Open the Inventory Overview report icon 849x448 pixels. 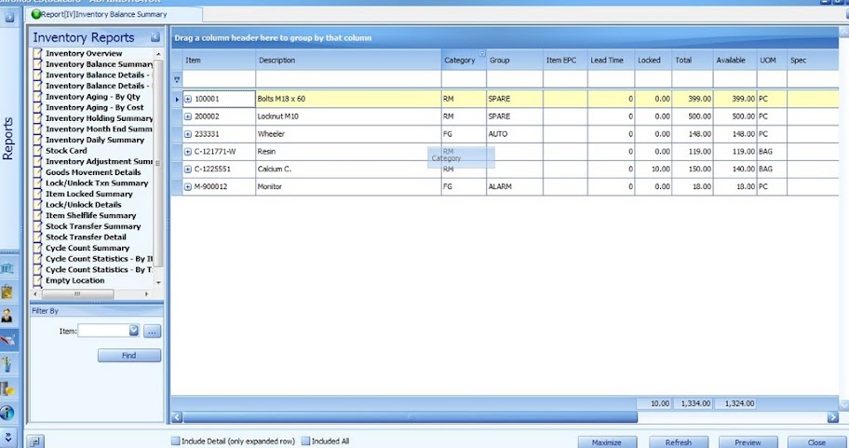click(37, 53)
